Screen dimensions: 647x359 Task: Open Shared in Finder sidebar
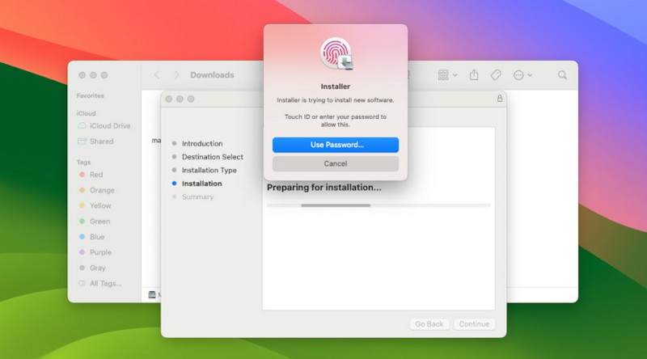pos(95,141)
